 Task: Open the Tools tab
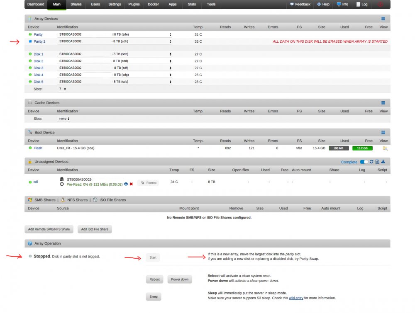tap(211, 4)
